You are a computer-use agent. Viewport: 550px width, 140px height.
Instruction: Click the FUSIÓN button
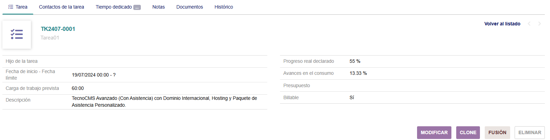[497, 132]
